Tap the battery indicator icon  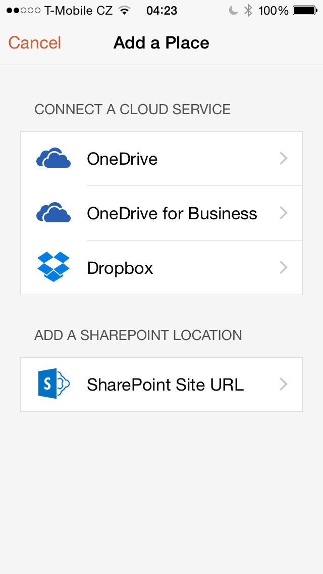click(x=305, y=11)
